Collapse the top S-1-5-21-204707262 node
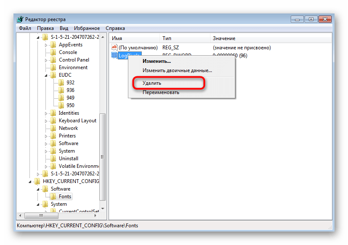The height and width of the screenshot is (245, 348). (38, 38)
